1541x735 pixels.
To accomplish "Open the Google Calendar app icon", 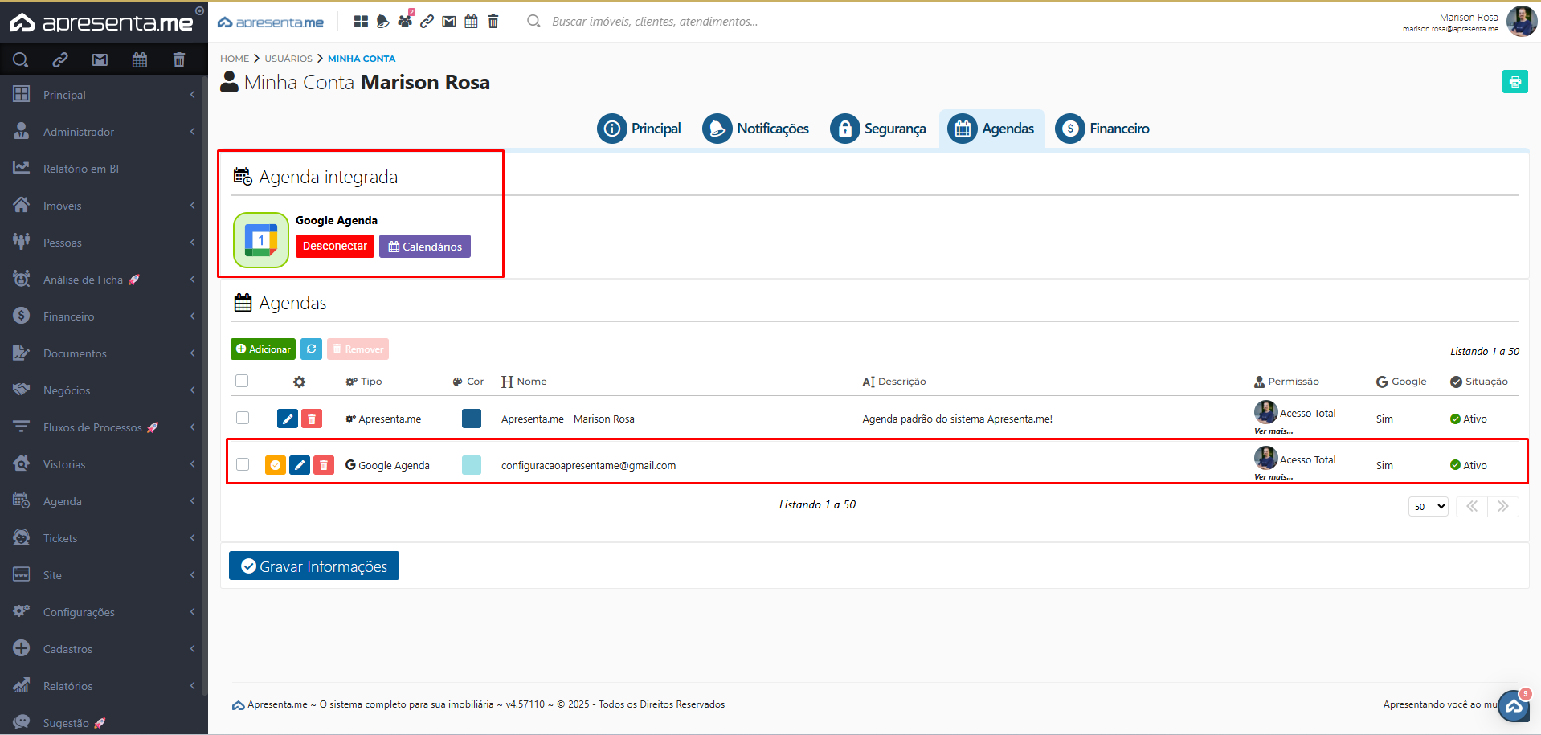I will [x=261, y=240].
